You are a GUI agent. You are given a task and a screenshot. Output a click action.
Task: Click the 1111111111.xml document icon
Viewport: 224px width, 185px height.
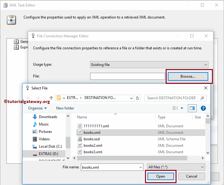80,126
